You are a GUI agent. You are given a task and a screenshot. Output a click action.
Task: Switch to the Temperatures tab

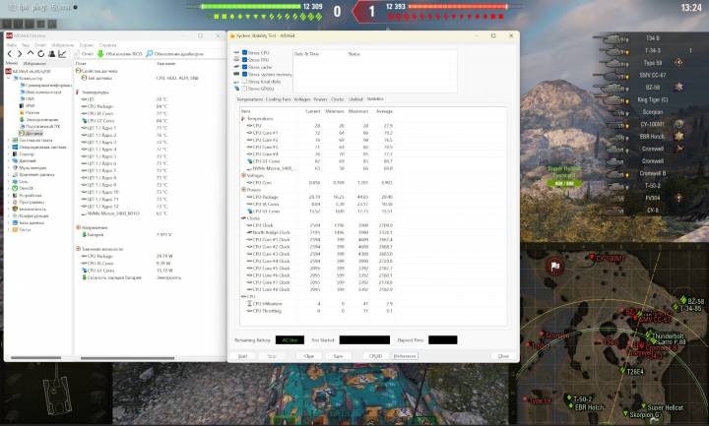[x=249, y=99]
